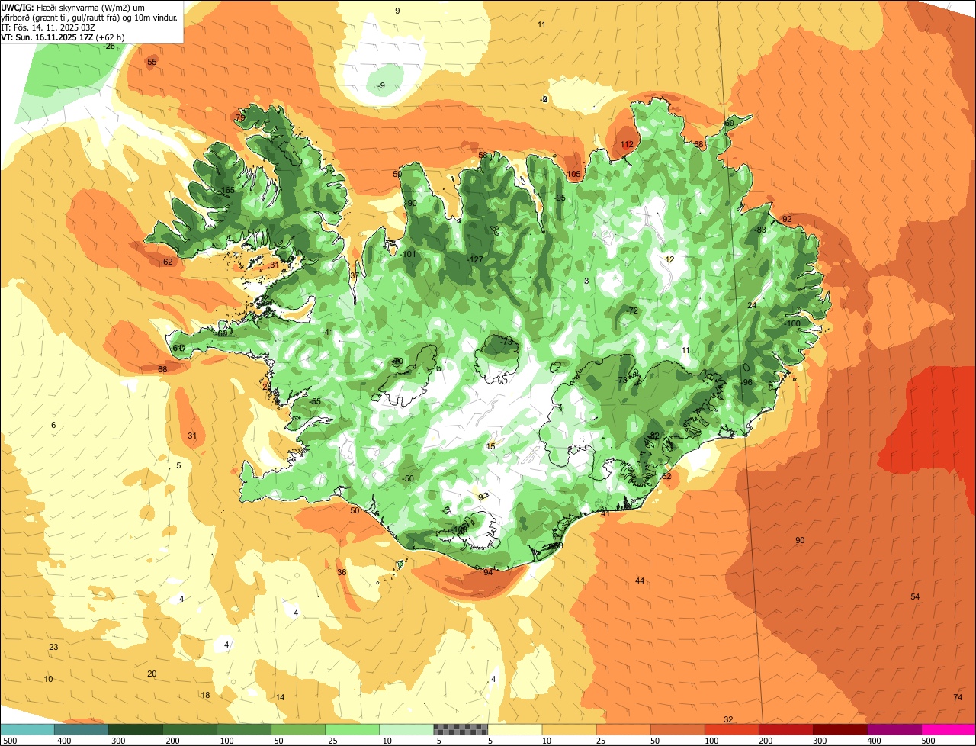Image resolution: width=976 pixels, height=746 pixels.
Task: Click the -50 to -25 legend swatch
Action: (x=297, y=729)
